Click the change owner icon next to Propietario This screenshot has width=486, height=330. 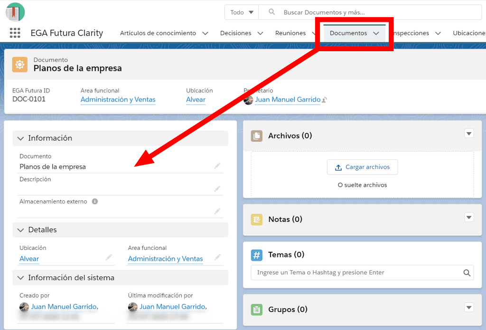325,100
